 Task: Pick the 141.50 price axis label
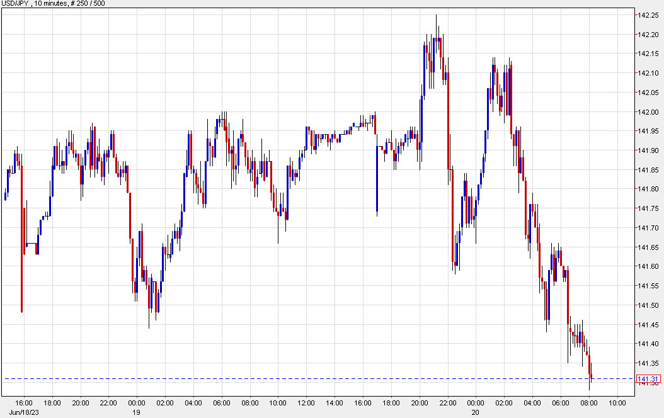tap(648, 305)
